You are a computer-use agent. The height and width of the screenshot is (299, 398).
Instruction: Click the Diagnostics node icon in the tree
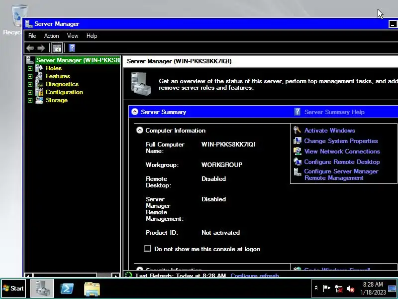[x=39, y=84]
